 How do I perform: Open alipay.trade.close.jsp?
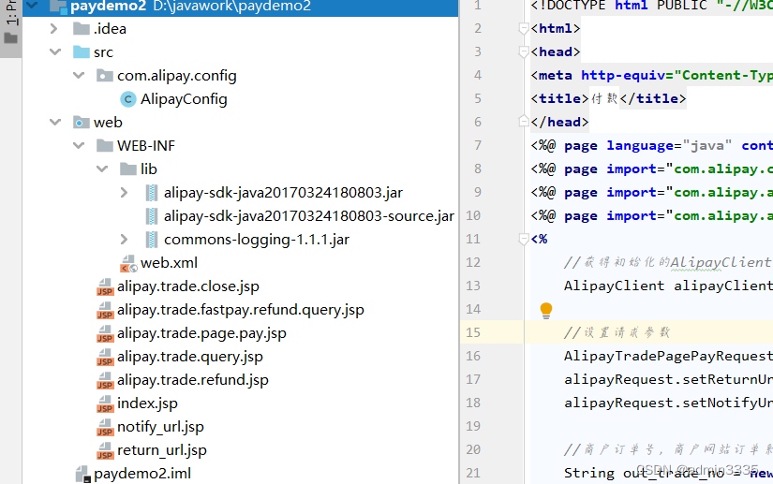(187, 286)
